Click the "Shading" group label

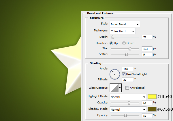(x=95, y=63)
